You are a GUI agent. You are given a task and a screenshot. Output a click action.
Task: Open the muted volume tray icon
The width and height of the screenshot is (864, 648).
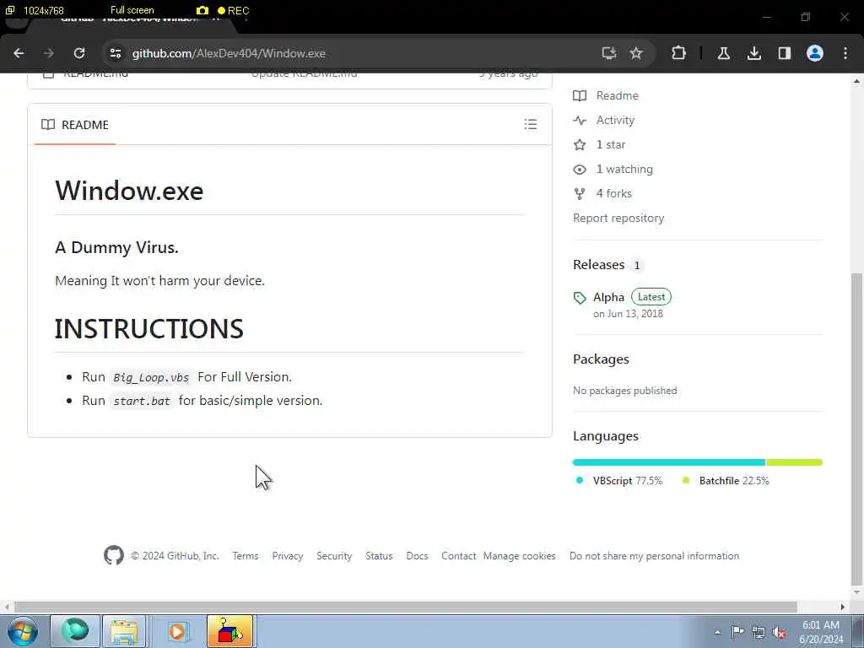pos(779,633)
